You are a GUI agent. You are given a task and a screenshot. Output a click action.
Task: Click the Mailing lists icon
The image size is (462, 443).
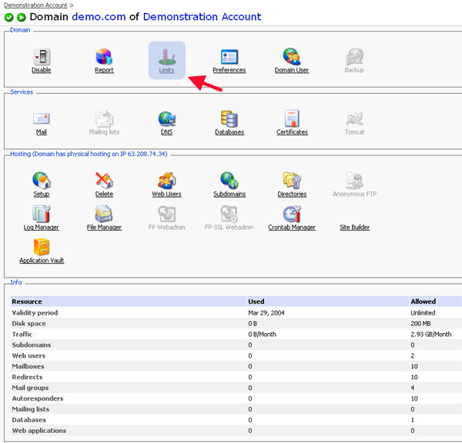(x=104, y=118)
